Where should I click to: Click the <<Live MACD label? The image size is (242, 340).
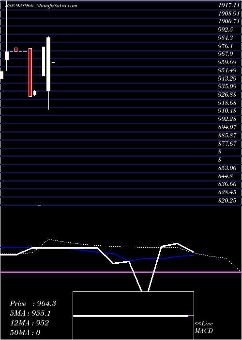[x=204, y=327]
